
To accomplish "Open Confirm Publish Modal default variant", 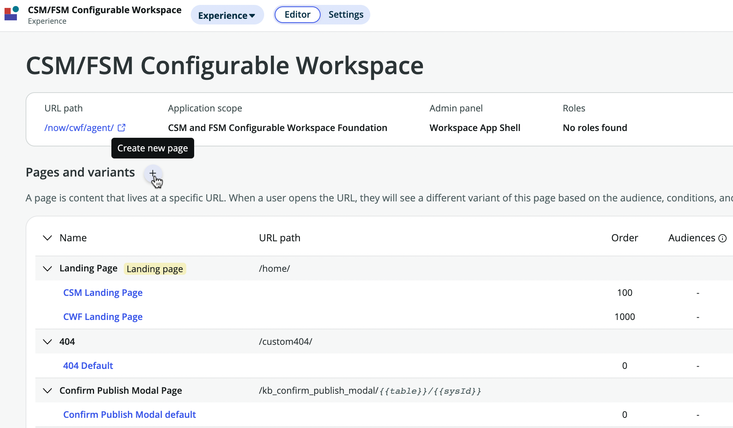I will coord(129,414).
